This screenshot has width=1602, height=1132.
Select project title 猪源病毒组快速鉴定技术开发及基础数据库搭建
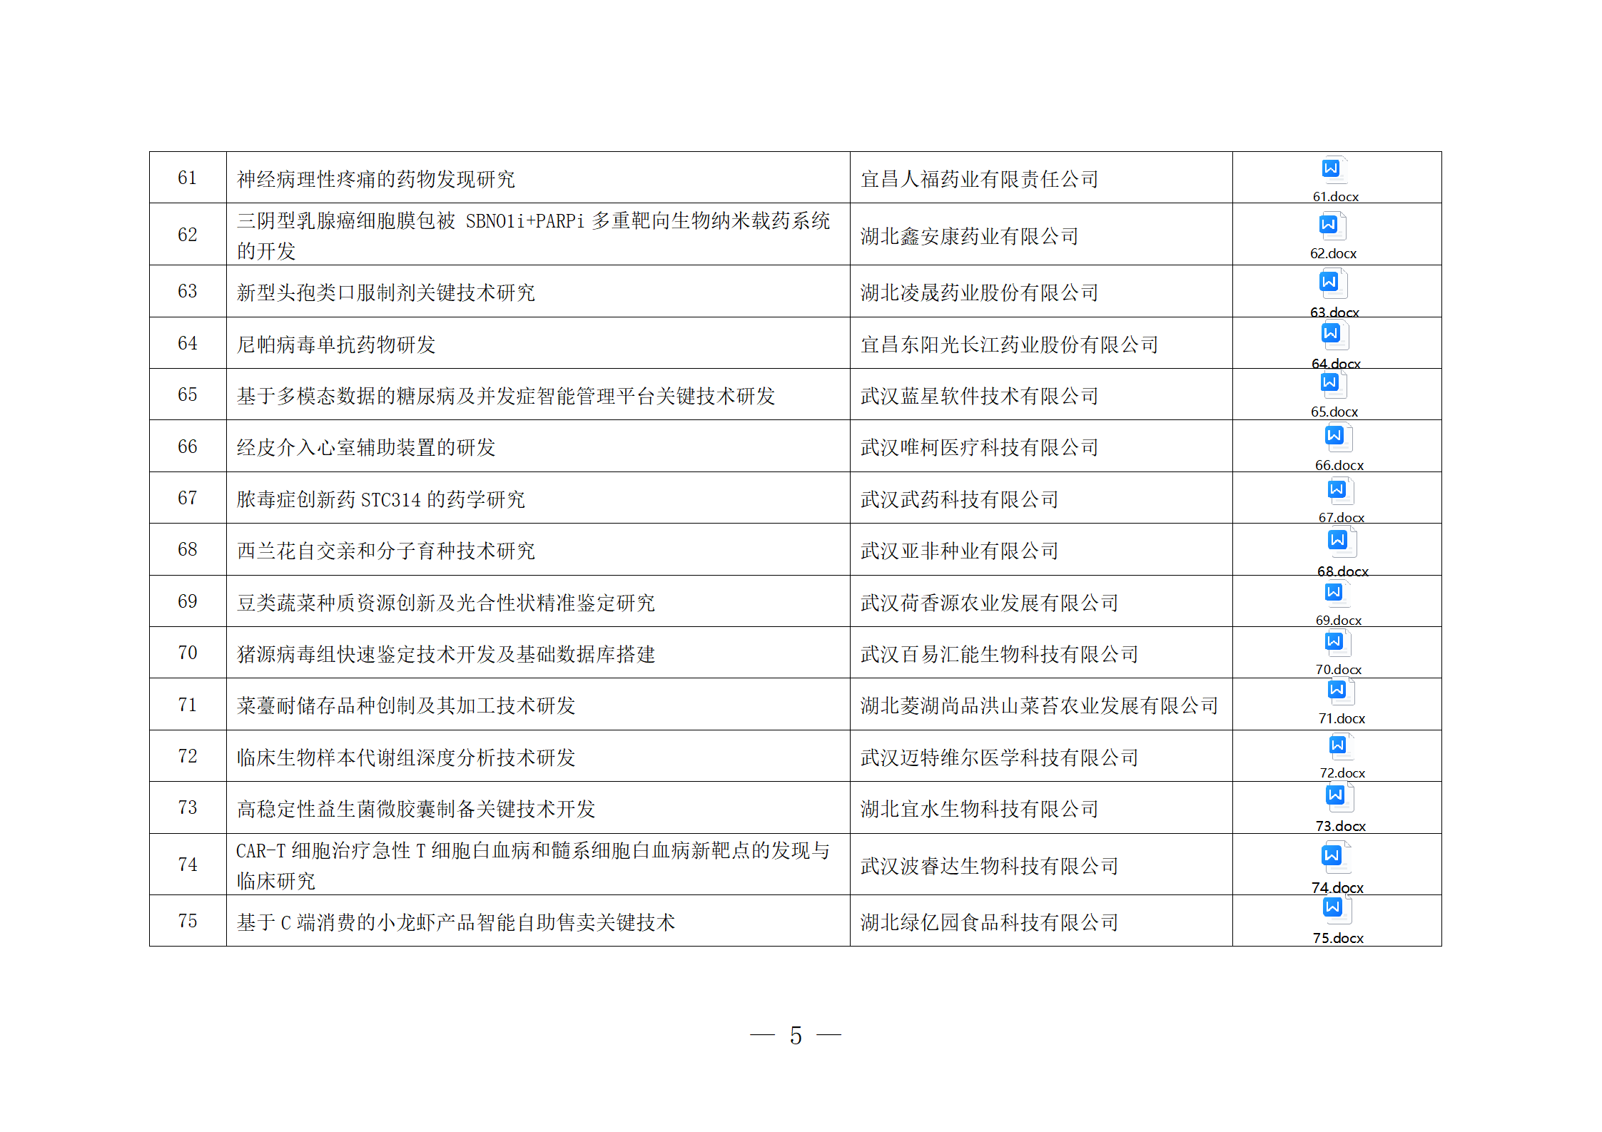tap(445, 654)
